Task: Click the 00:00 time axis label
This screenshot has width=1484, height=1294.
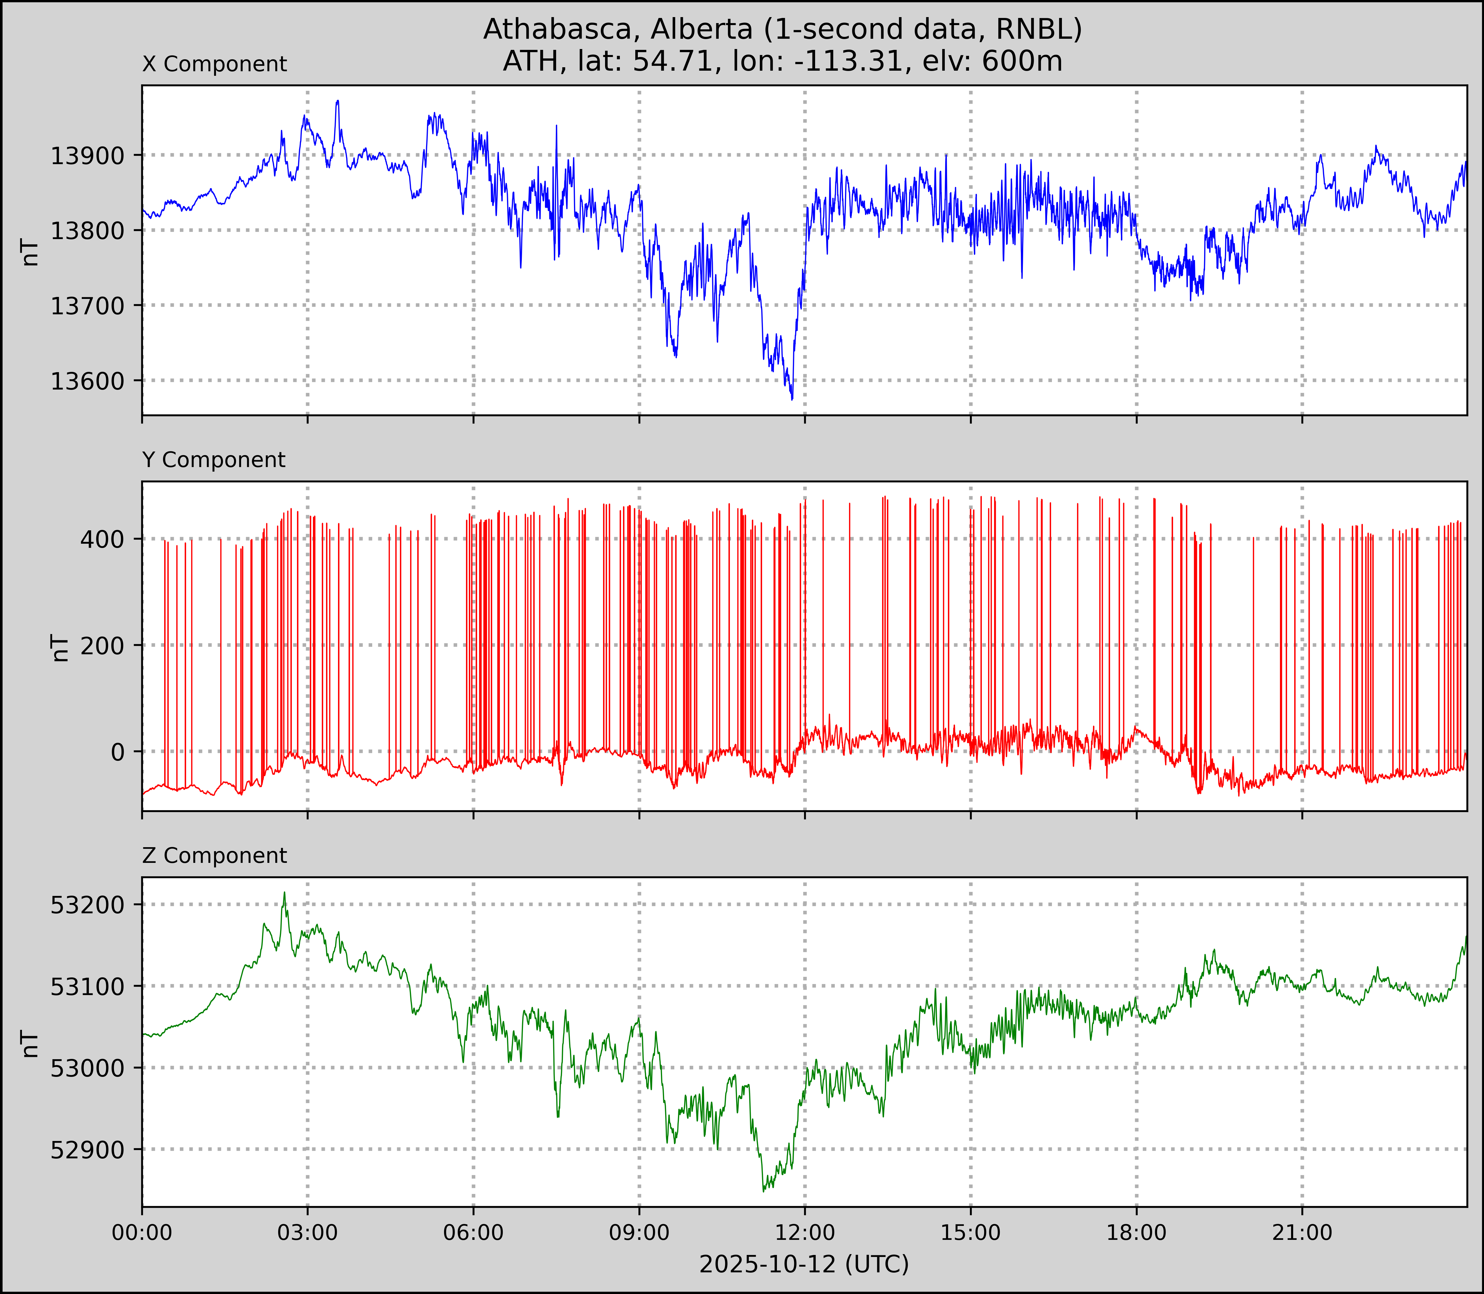Action: coord(142,1233)
